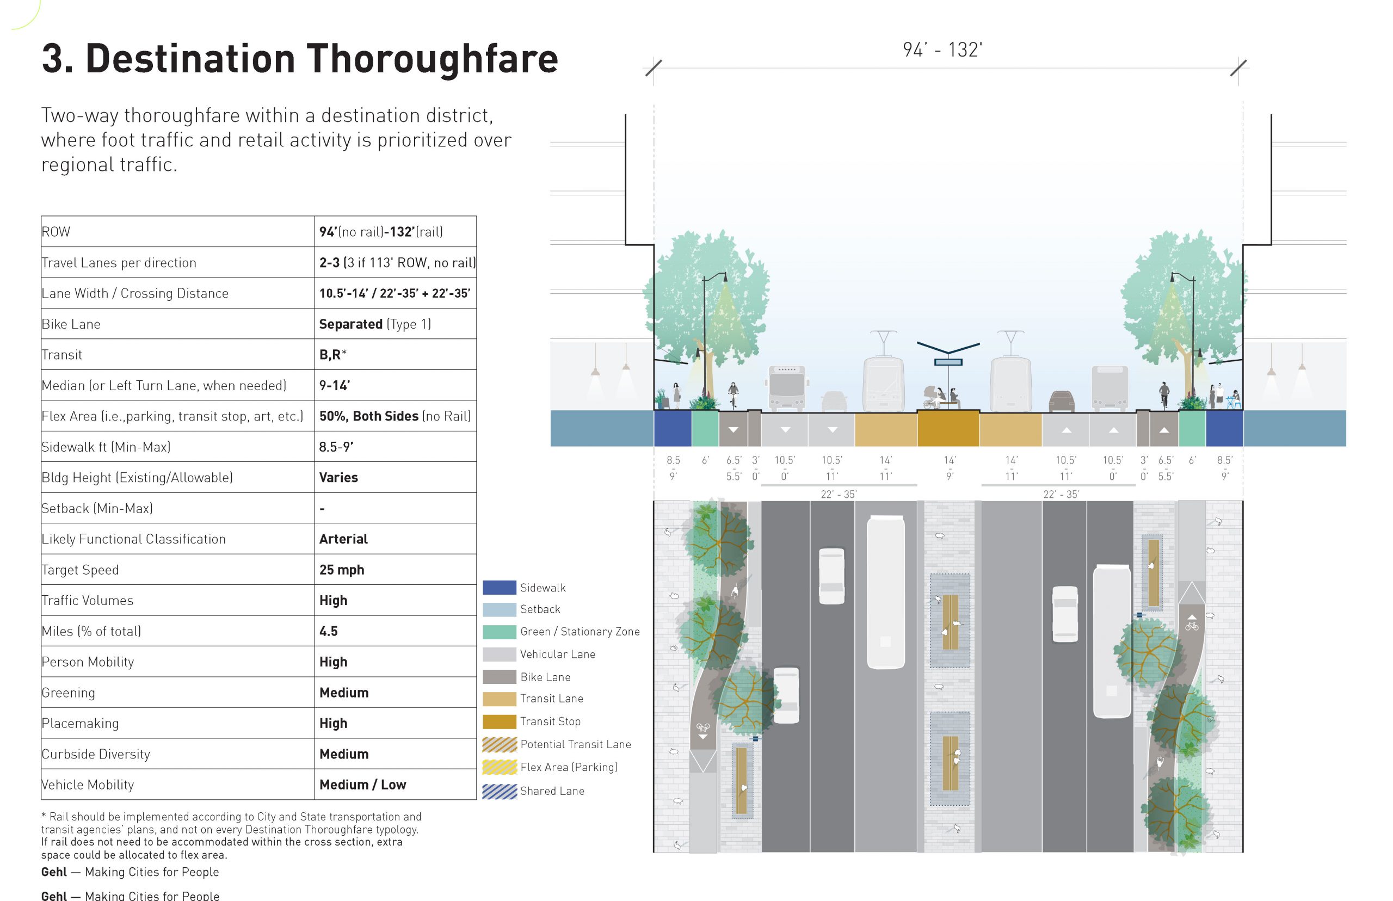Image resolution: width=1393 pixels, height=901 pixels.
Task: Click the ROW value '94'(no rail)-132'(rail)'
Action: coord(381,232)
